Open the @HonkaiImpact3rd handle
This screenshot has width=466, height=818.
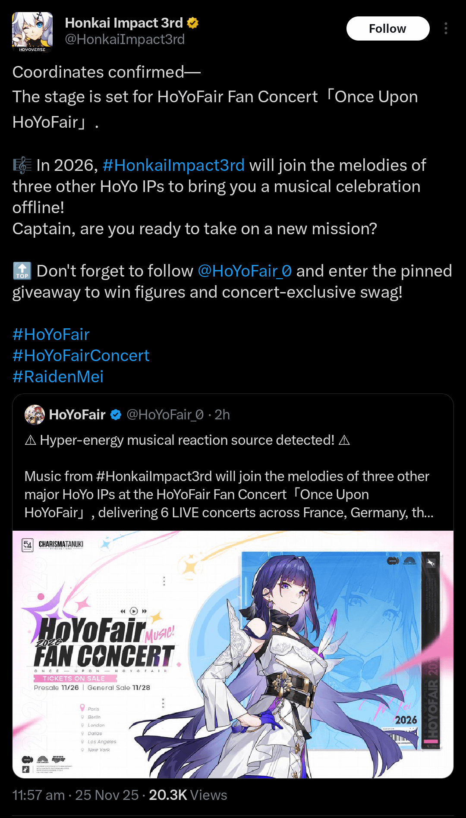(125, 39)
